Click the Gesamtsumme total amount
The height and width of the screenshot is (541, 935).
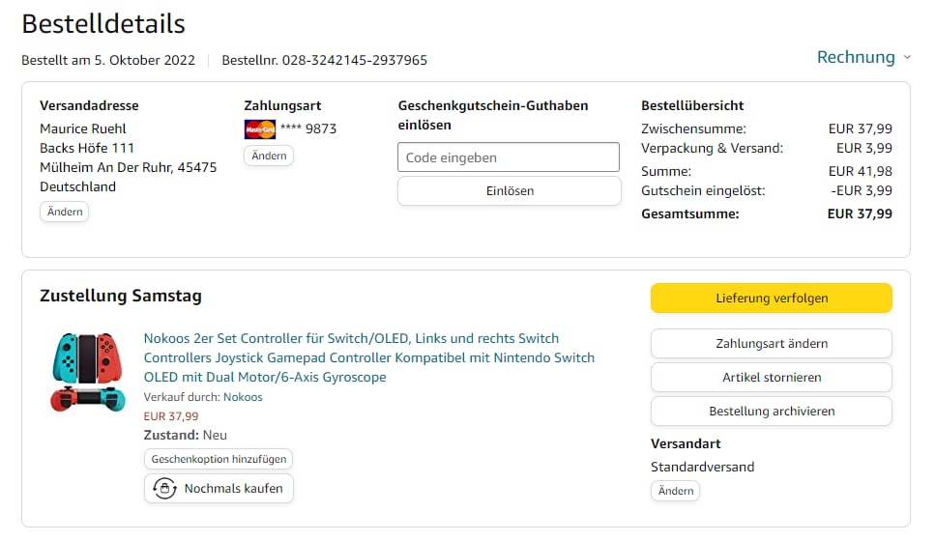860,214
